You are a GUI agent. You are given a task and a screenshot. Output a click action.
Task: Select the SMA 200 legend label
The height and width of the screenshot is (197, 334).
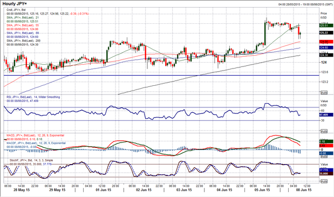pyautogui.click(x=23, y=40)
